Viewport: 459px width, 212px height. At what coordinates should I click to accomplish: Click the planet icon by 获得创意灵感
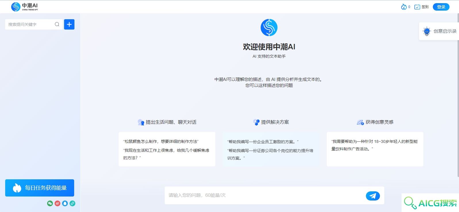[x=360, y=122]
